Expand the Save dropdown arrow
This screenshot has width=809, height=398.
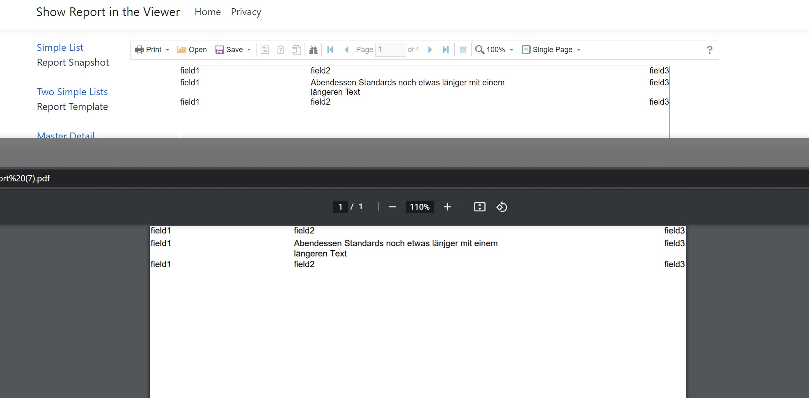(249, 50)
